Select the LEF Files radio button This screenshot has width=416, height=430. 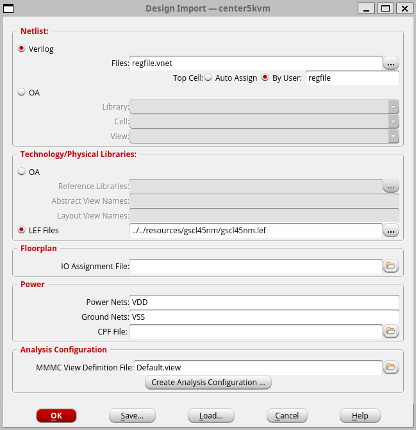click(x=21, y=230)
